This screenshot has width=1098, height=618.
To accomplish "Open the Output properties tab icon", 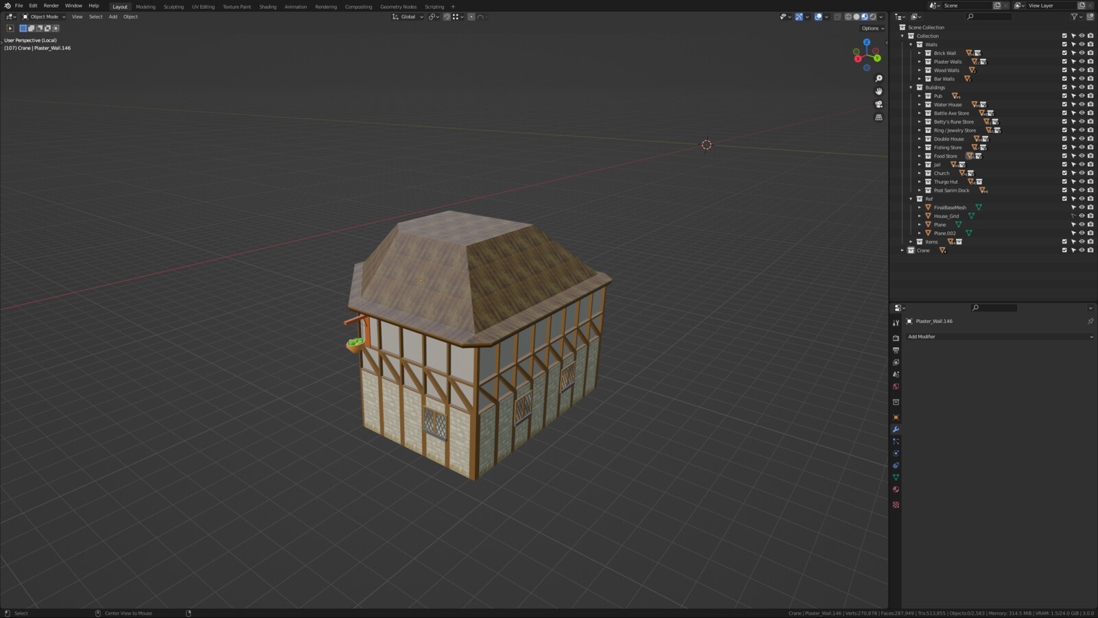I will pyautogui.click(x=896, y=350).
